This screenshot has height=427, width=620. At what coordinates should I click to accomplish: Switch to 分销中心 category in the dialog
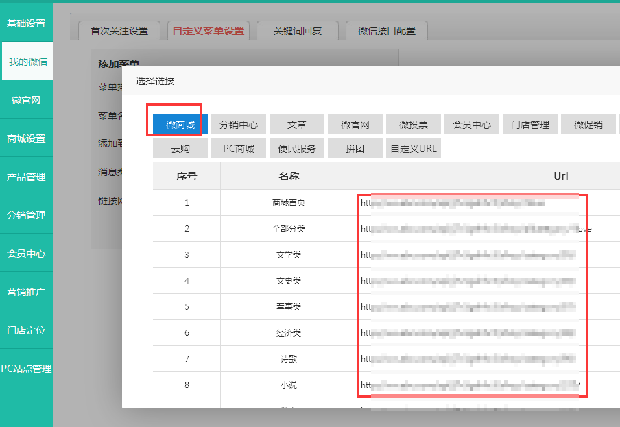pos(239,125)
